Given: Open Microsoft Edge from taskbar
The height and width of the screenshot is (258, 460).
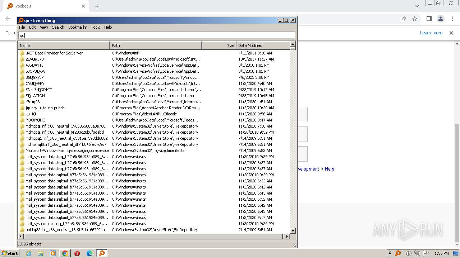Looking at the screenshot, I should point(89,253).
